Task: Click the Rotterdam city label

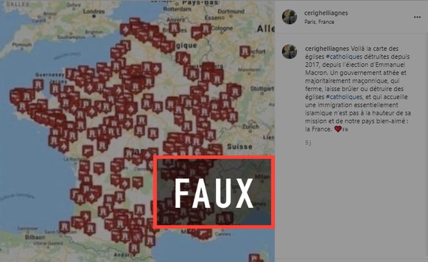Action: tap(177, 9)
